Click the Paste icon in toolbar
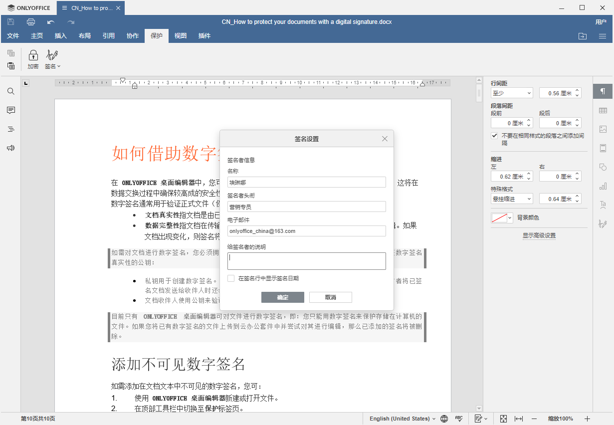Viewport: 614px width, 425px height. 11,66
